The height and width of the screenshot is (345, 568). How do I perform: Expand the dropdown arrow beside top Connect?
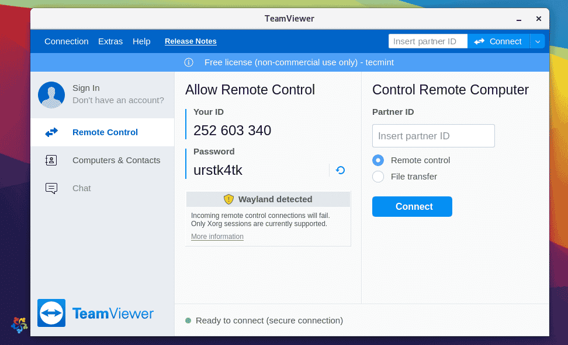click(538, 41)
